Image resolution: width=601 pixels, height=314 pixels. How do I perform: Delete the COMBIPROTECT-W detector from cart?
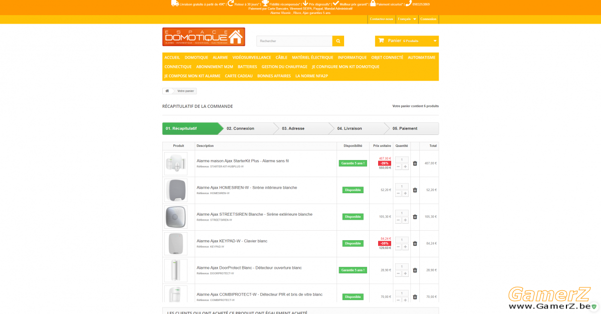click(415, 297)
